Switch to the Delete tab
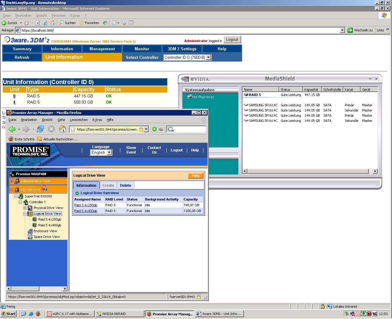This screenshot has height=319, width=392. [x=125, y=185]
